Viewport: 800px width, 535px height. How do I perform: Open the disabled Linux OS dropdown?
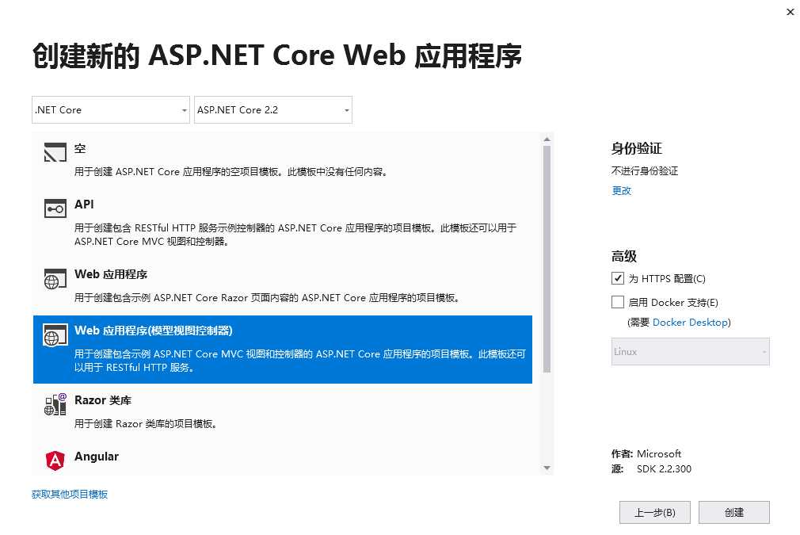click(x=691, y=352)
